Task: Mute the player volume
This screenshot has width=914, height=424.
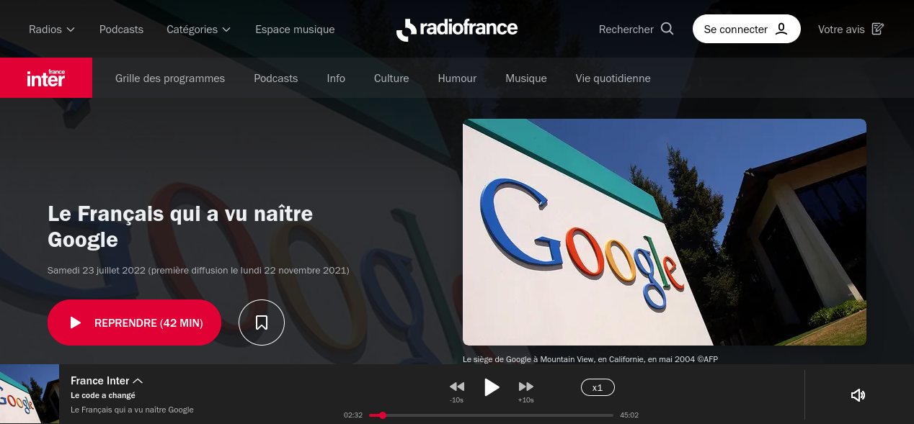Action: 858,395
